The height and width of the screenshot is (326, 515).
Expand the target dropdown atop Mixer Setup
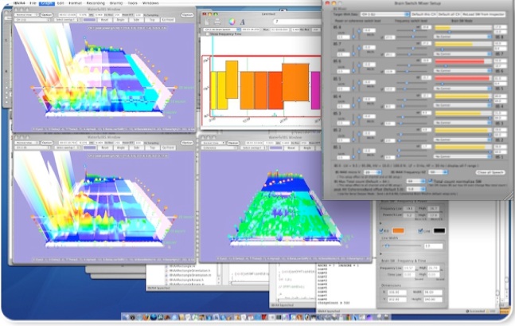coord(384,14)
